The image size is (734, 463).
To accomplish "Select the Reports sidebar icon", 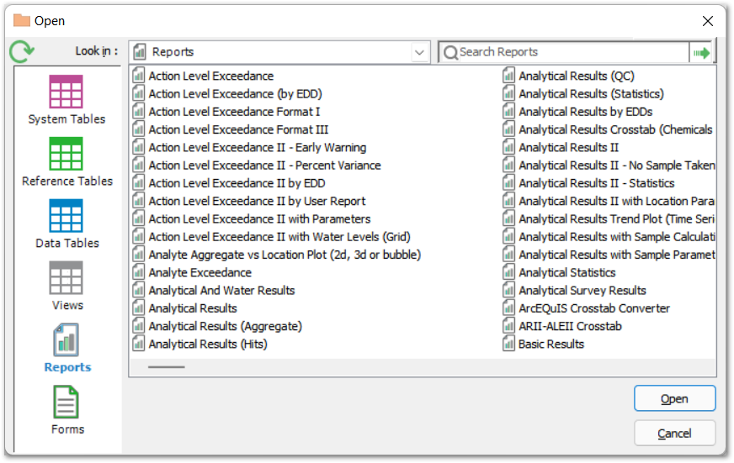I will coord(66,340).
